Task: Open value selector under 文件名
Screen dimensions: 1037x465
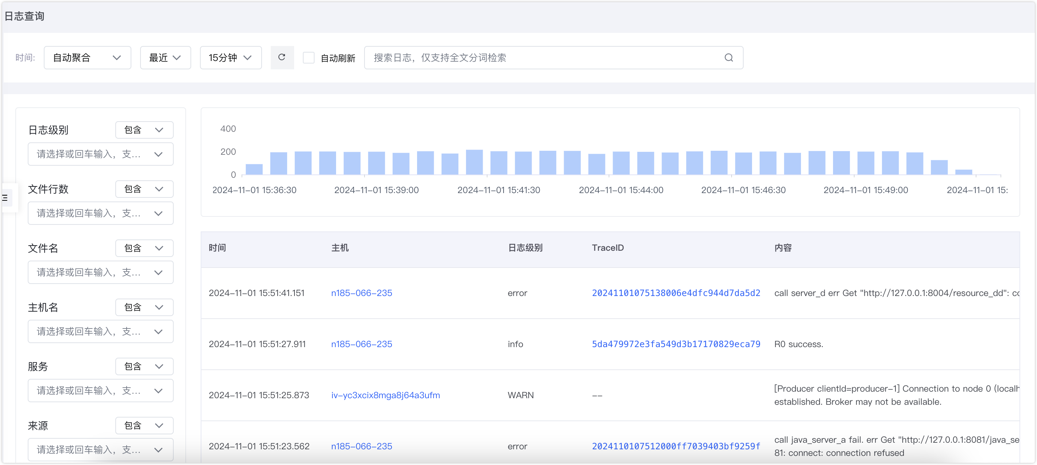Action: pyautogui.click(x=101, y=273)
